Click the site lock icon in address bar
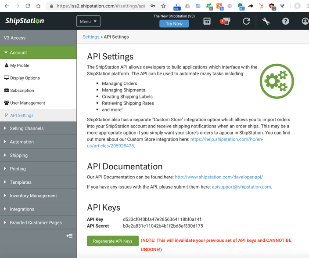 pyautogui.click(x=51, y=6)
